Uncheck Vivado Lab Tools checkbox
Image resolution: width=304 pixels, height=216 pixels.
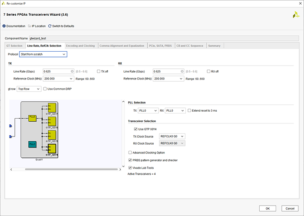130,168
